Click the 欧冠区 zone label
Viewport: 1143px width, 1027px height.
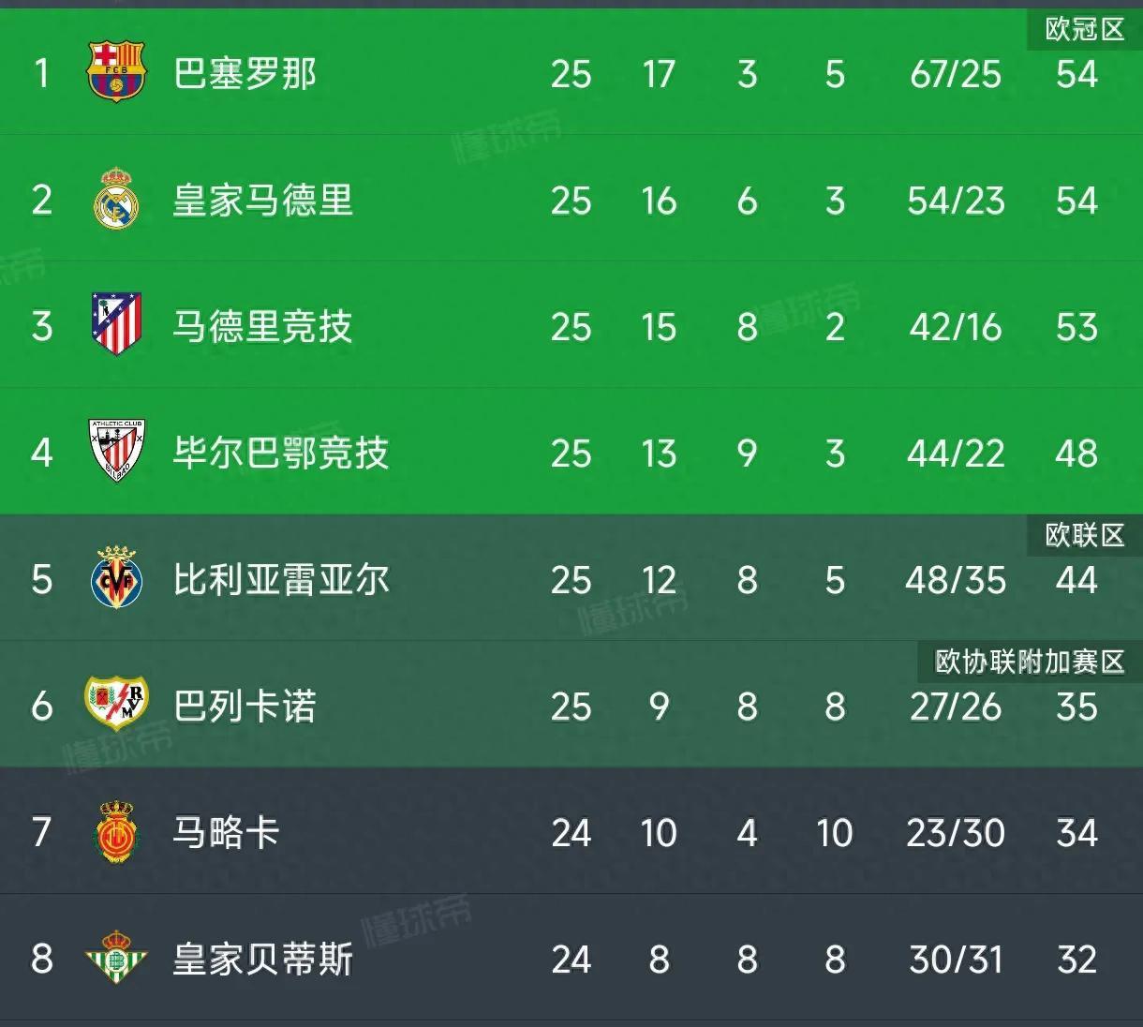[1084, 29]
